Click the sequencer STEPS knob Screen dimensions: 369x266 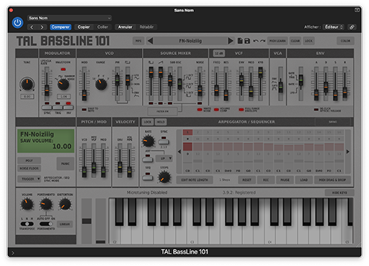164,177
